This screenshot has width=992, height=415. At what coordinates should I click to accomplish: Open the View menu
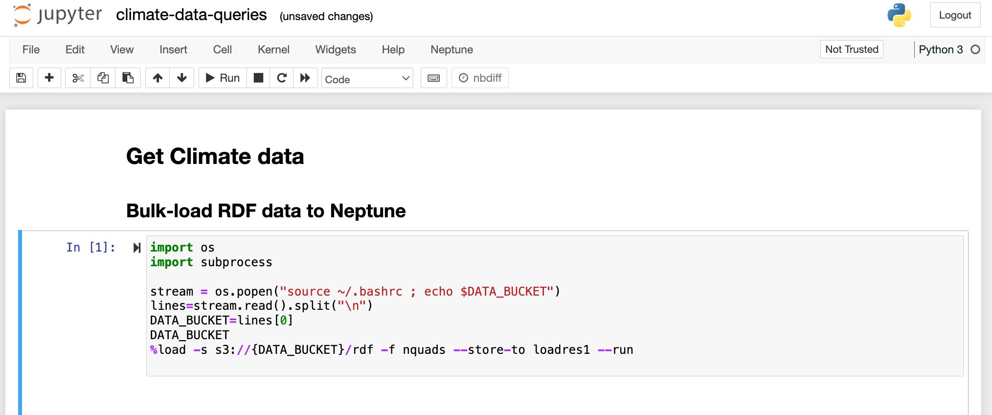[122, 49]
